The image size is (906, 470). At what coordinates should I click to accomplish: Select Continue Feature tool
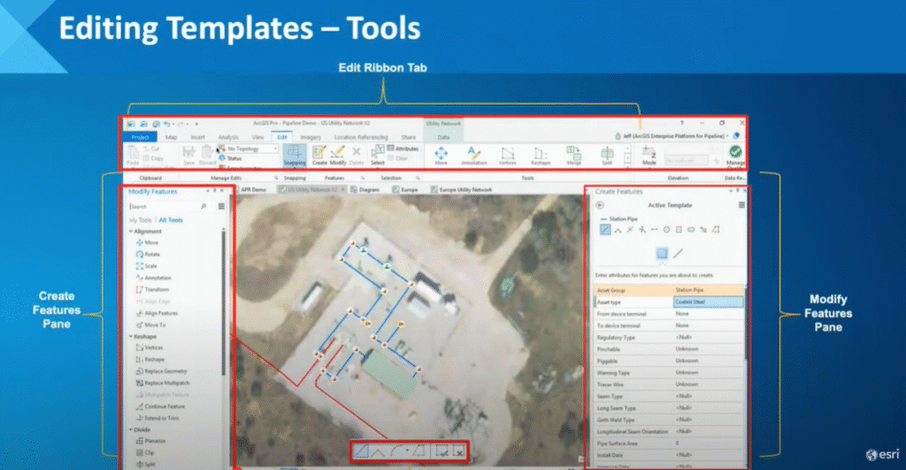click(160, 406)
